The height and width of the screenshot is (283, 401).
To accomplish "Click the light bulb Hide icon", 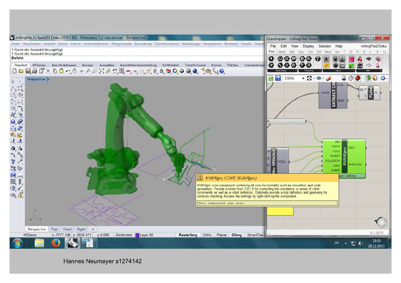I will [x=155, y=71].
